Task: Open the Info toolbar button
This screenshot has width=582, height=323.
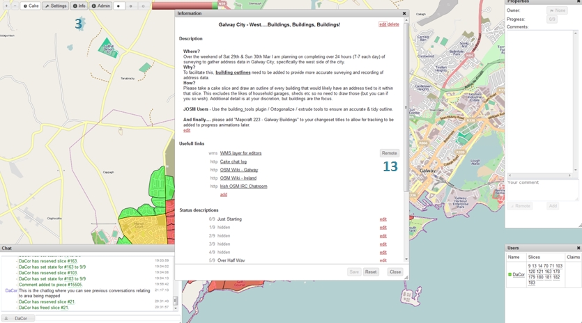Action: click(79, 6)
